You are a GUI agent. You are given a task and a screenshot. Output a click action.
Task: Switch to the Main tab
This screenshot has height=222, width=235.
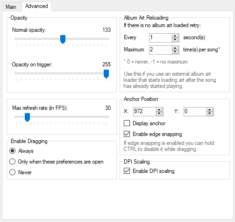(x=11, y=7)
